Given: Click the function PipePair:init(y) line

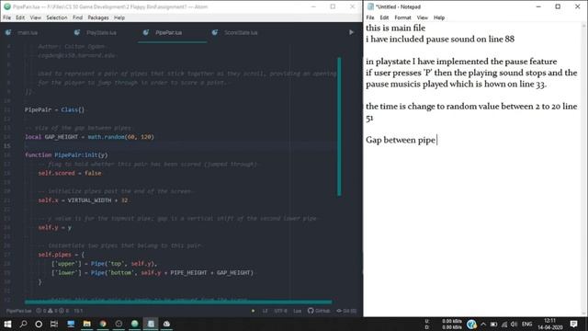Looking at the screenshot, I should point(66,155).
